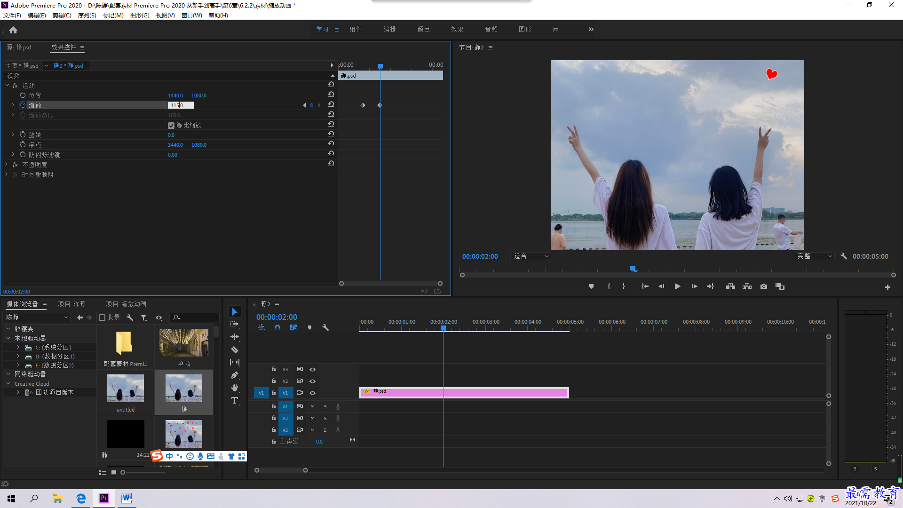The width and height of the screenshot is (903, 508).
Task: Open program monitor wrench settings
Action: coord(844,256)
